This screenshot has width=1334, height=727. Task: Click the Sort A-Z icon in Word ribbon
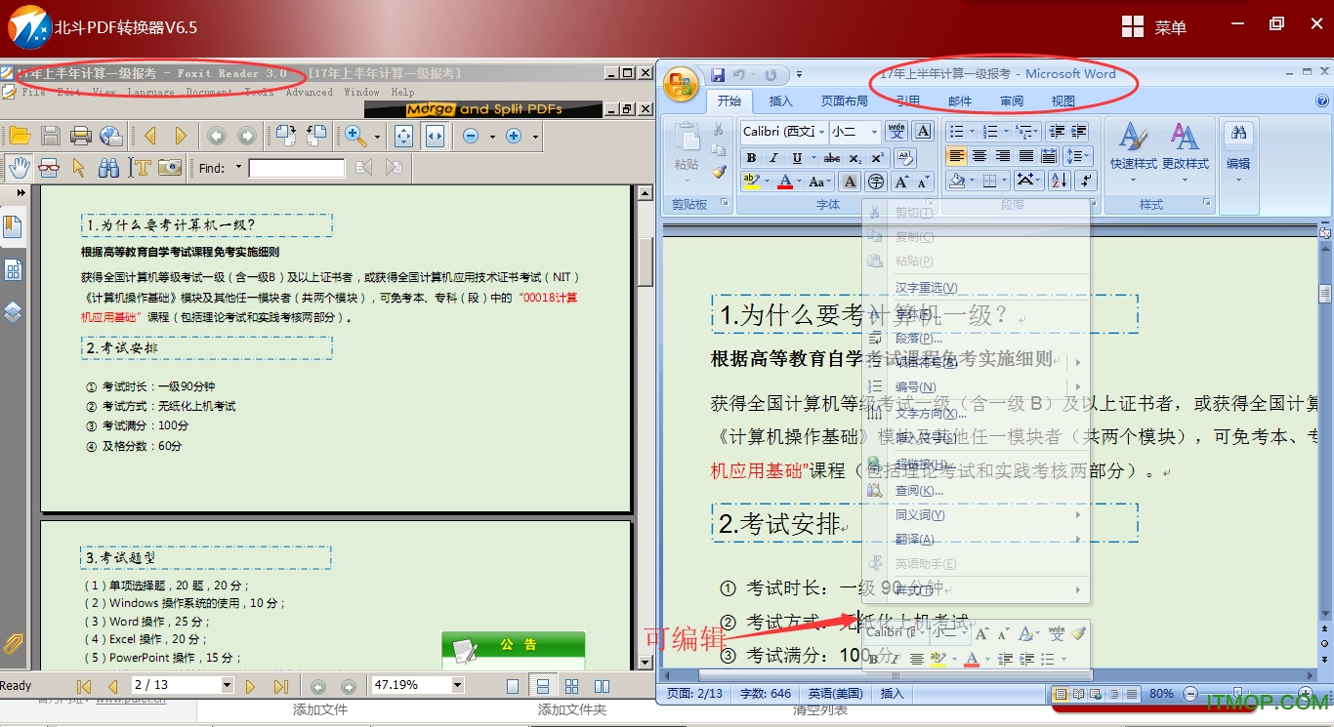point(1059,181)
